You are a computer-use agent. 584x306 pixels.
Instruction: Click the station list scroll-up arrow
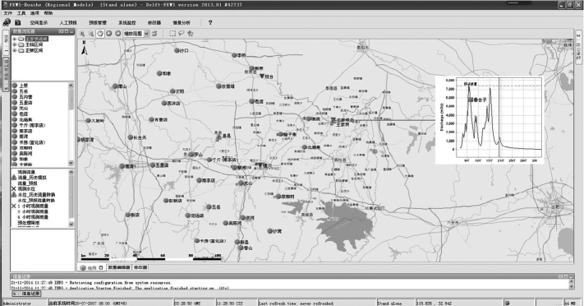71,86
